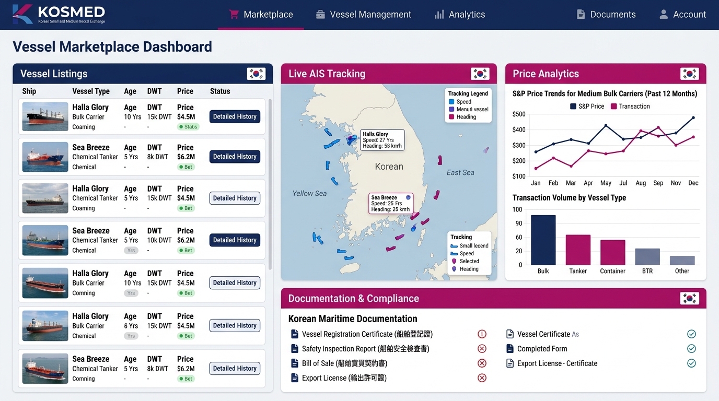719x401 pixels.
Task: Click the red warning icon for Vessel Registration Certificate
Action: 482,334
